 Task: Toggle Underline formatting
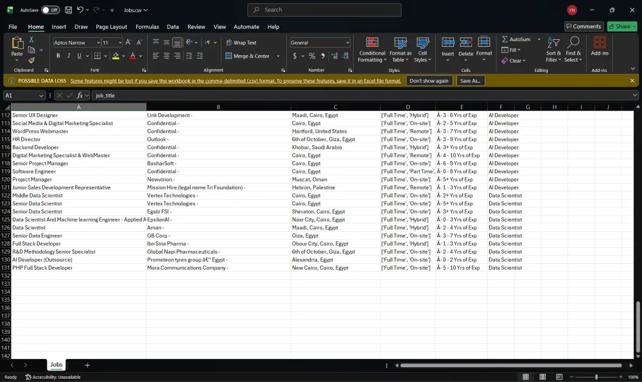click(x=79, y=56)
